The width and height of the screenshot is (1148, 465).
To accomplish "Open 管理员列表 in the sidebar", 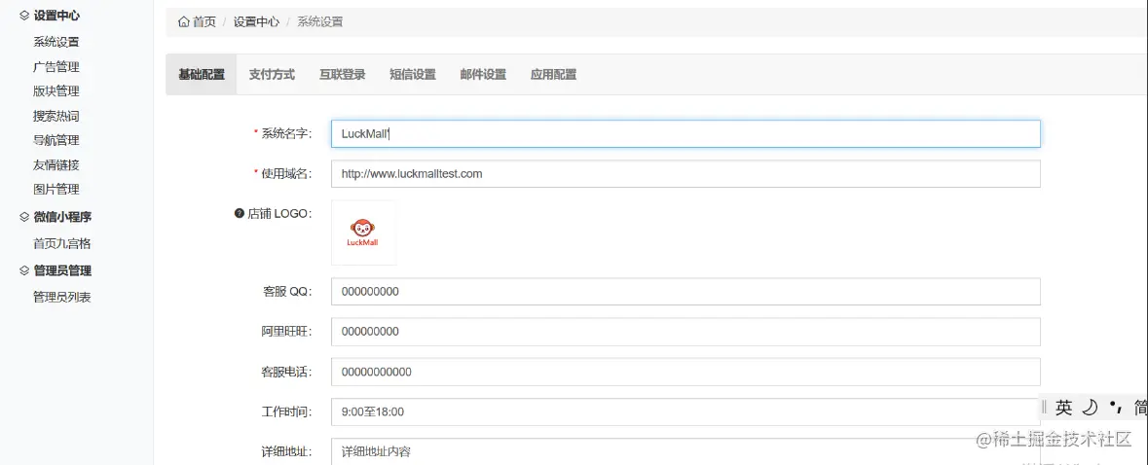I will 62,298.
